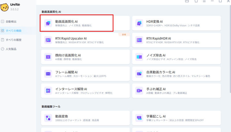Screen dimensions: 231x132
Task: Switch to 自動検出 in the sidebar
Action: click(x=11, y=22)
